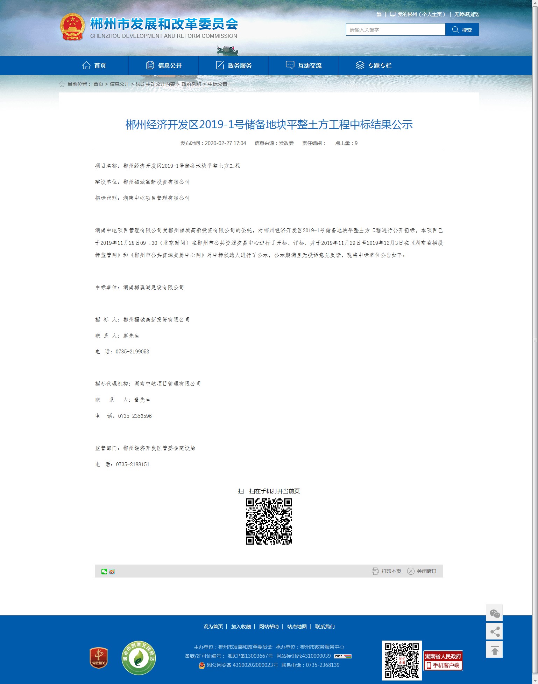Image resolution: width=538 pixels, height=684 pixels.
Task: Click the national emblem logo
Action: pyautogui.click(x=72, y=27)
